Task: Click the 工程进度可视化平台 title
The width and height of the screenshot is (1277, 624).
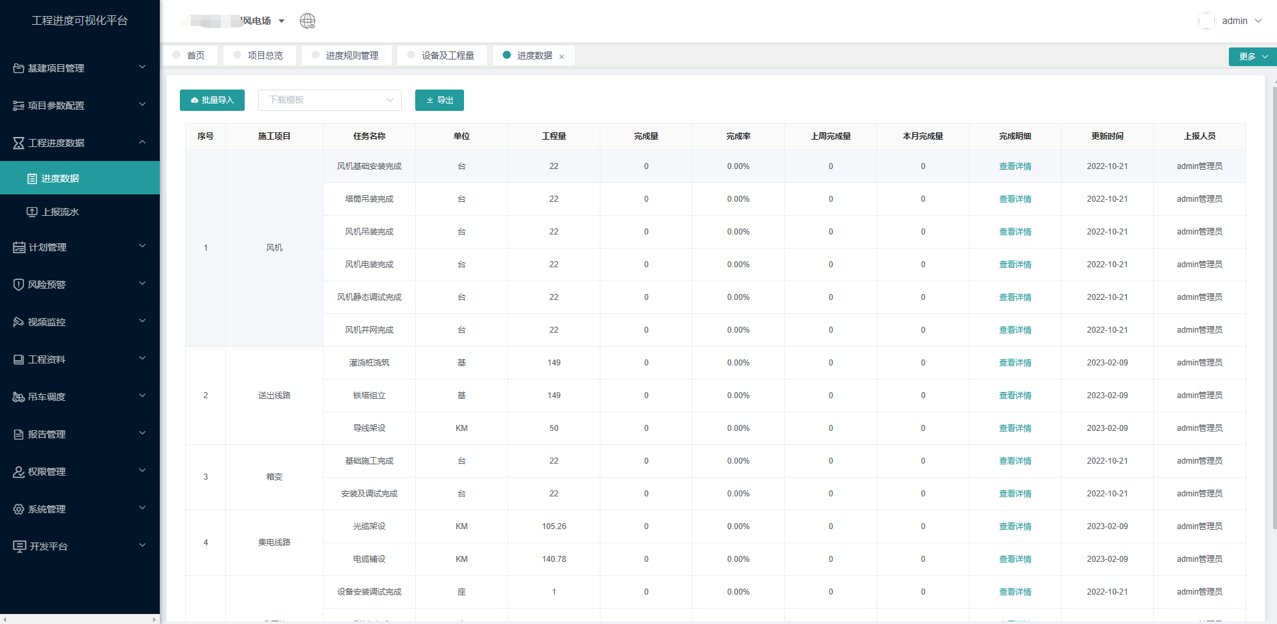Action: click(80, 21)
